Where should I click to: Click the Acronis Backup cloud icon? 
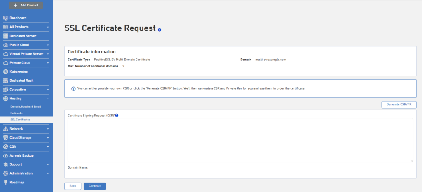tap(5, 155)
